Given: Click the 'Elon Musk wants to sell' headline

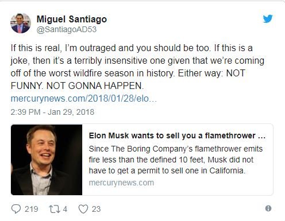Looking at the screenshot, I should [x=177, y=135].
